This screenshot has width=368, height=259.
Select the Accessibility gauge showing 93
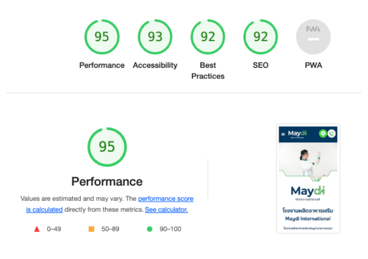(155, 37)
